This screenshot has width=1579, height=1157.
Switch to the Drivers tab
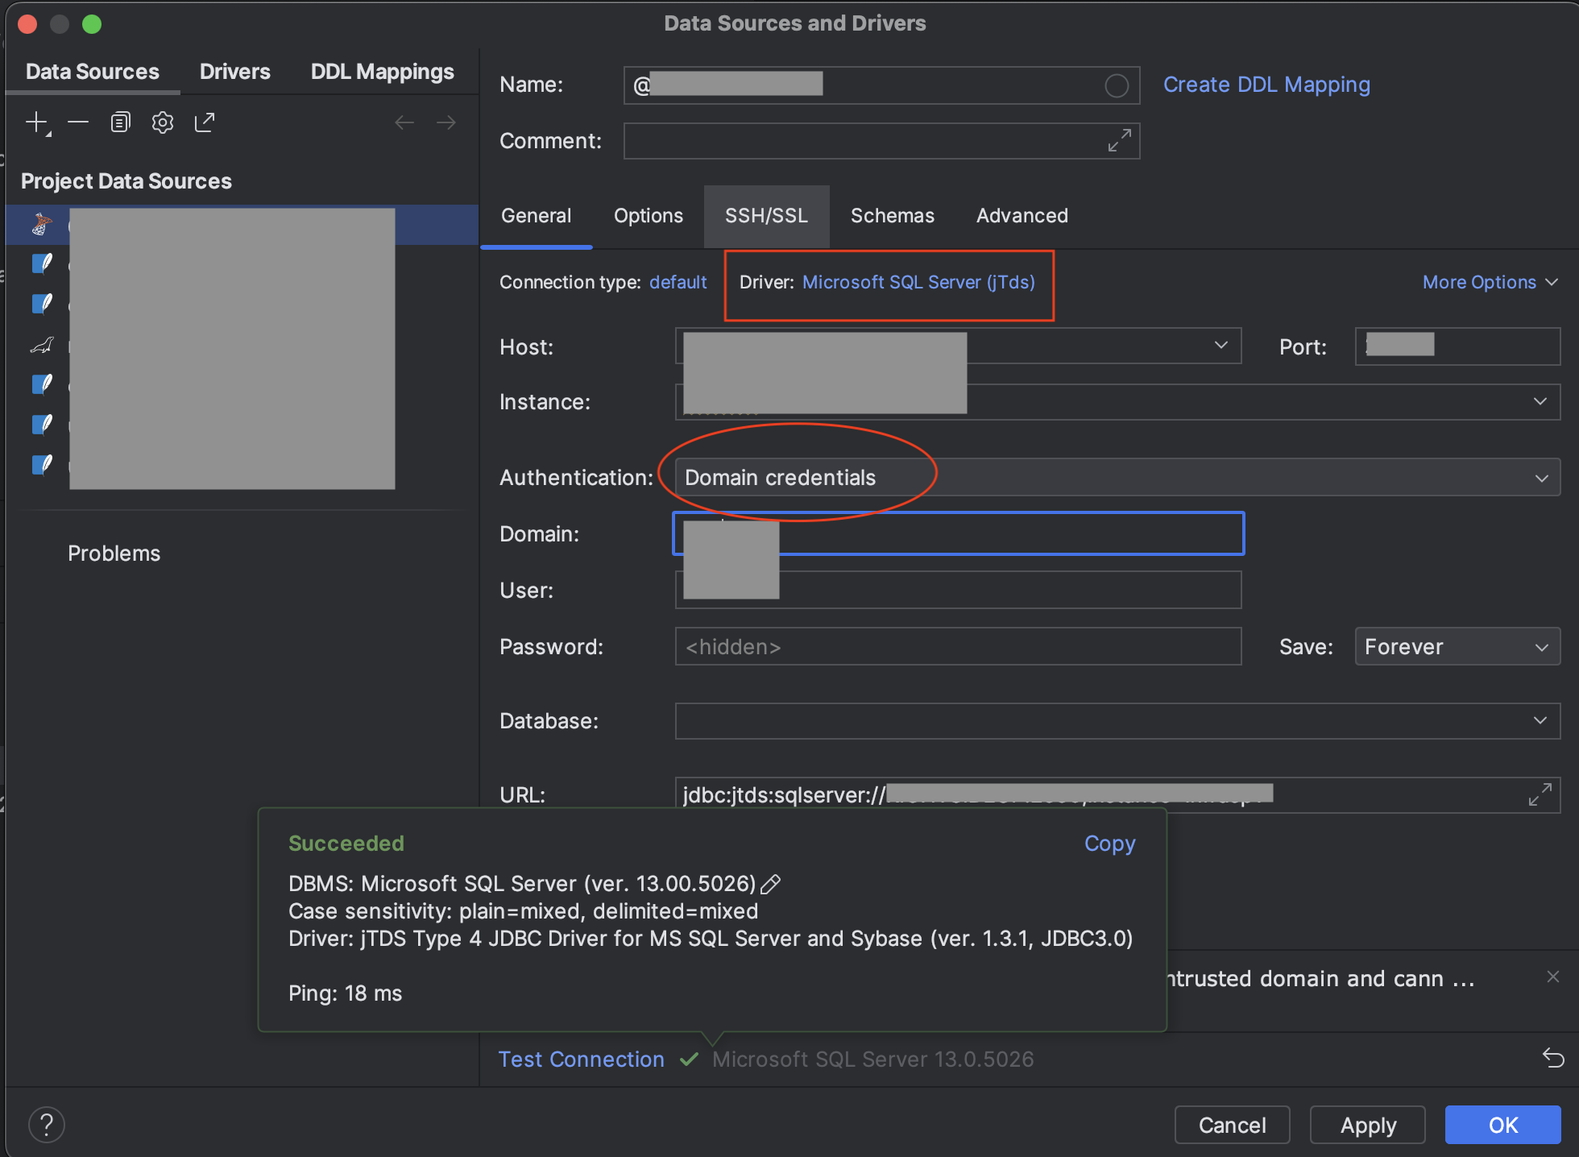pyautogui.click(x=234, y=72)
